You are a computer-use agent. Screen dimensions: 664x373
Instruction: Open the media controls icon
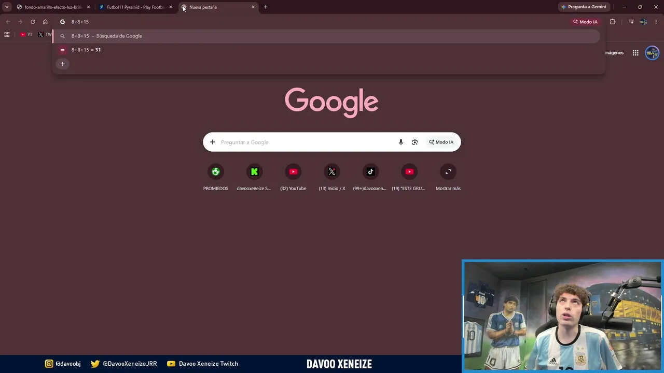[631, 22]
